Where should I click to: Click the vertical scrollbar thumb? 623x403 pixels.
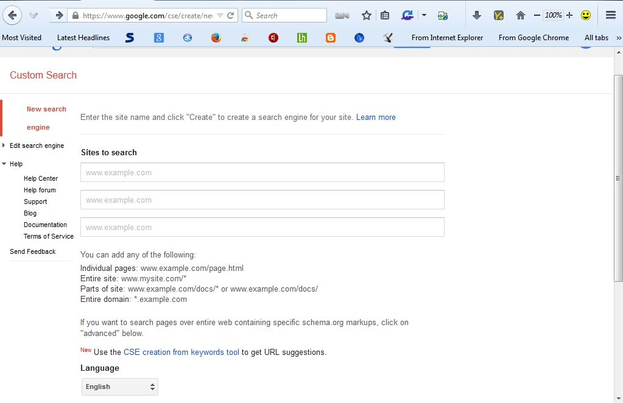click(x=618, y=178)
